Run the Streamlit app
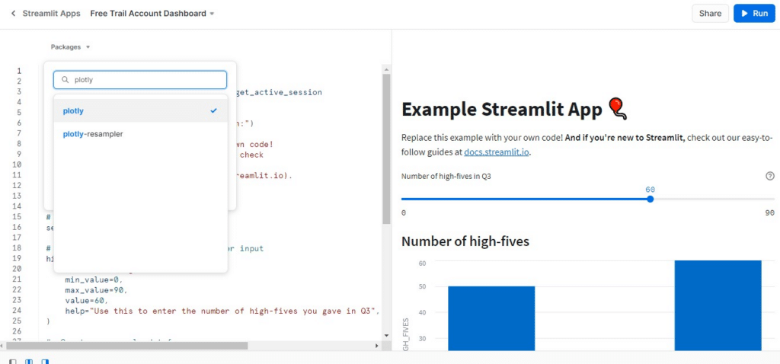Image resolution: width=780 pixels, height=364 pixels. pyautogui.click(x=754, y=14)
